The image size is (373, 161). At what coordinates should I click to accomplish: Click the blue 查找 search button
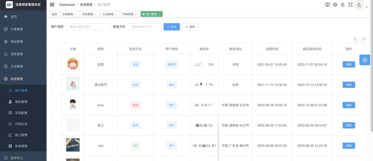click(x=172, y=27)
